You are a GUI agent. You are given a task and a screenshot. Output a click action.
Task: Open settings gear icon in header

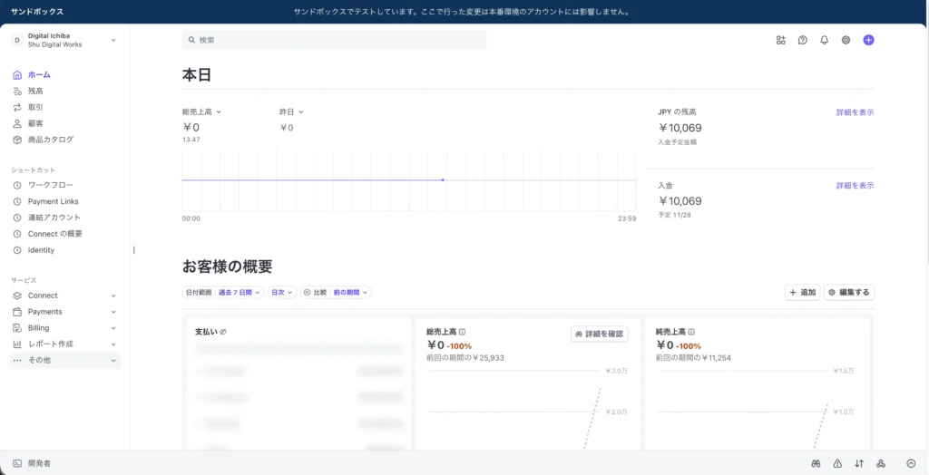click(846, 40)
